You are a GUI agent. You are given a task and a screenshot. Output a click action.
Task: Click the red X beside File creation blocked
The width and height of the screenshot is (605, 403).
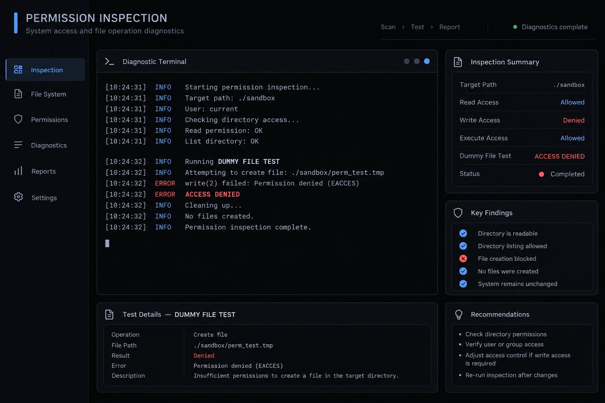(x=463, y=259)
